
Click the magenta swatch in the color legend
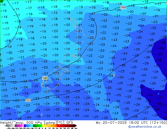tap(21, 126)
